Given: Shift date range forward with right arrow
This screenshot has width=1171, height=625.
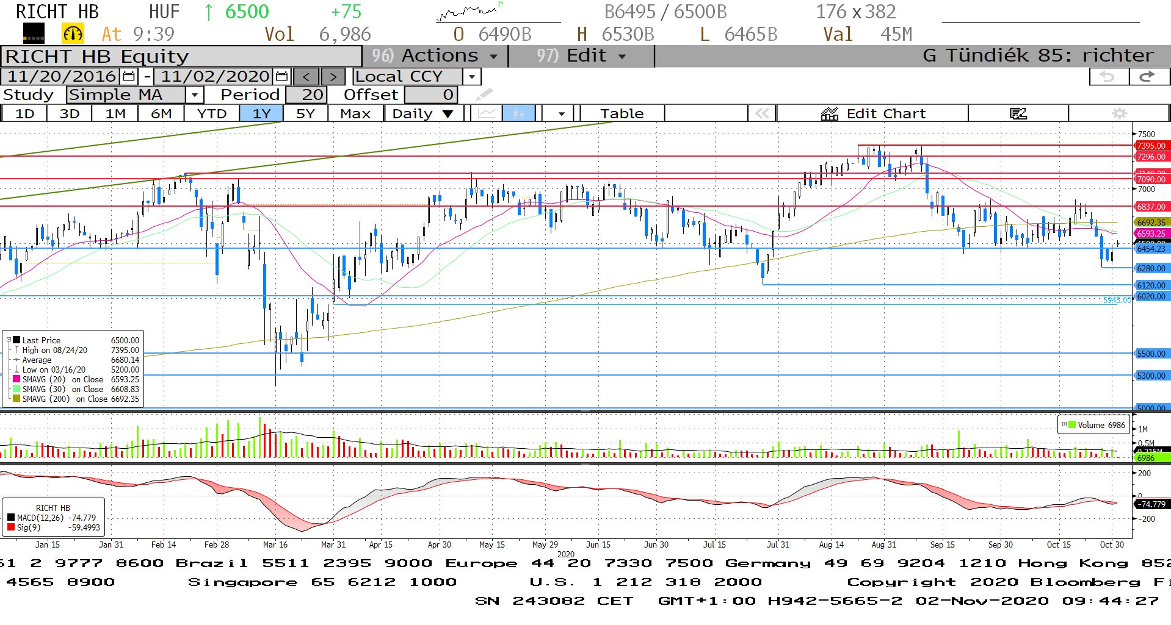Looking at the screenshot, I should [x=333, y=77].
